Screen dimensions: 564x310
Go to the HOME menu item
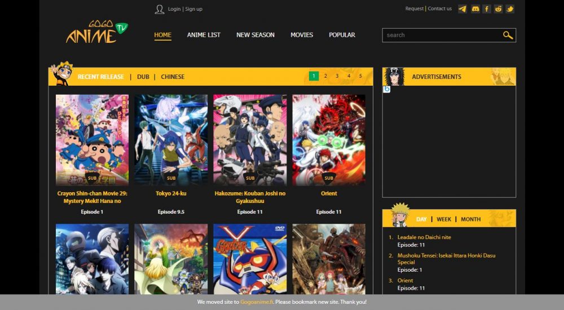pyautogui.click(x=162, y=35)
